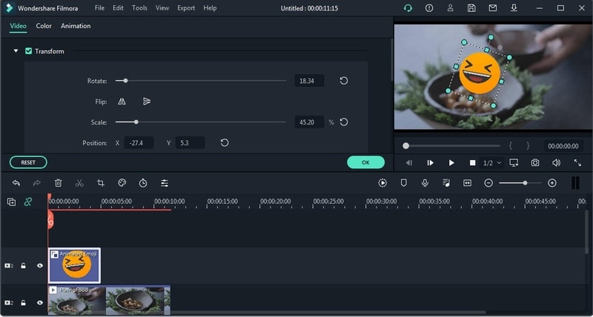Collapse the Transform section triangle

(16, 51)
